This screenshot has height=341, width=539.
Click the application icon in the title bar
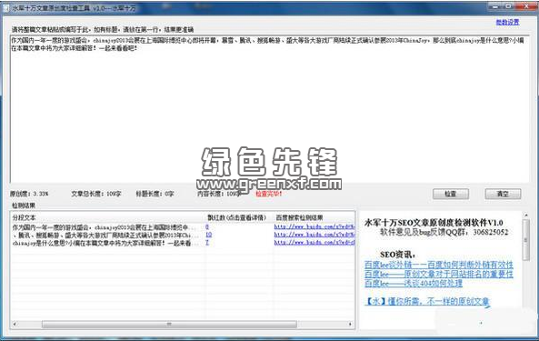click(5, 8)
